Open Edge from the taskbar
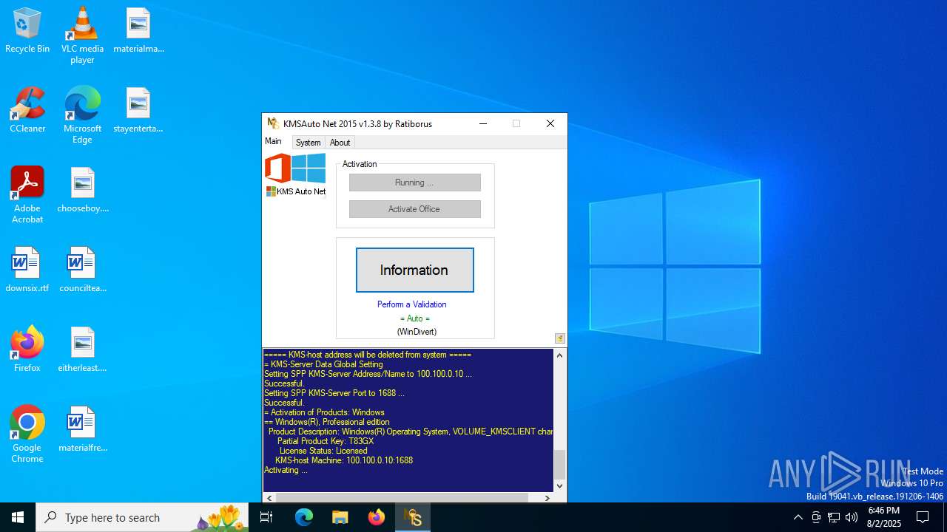This screenshot has height=532, width=947. 304,517
